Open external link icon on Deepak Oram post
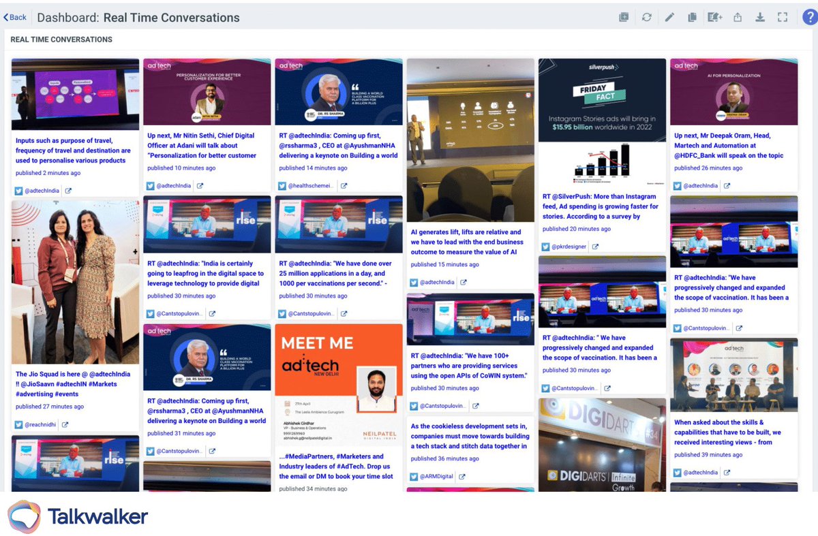This screenshot has height=536, width=818. point(727,186)
